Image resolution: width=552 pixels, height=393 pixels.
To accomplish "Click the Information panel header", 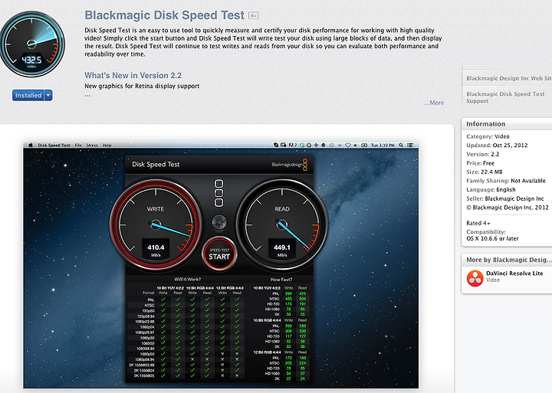I will (x=507, y=124).
